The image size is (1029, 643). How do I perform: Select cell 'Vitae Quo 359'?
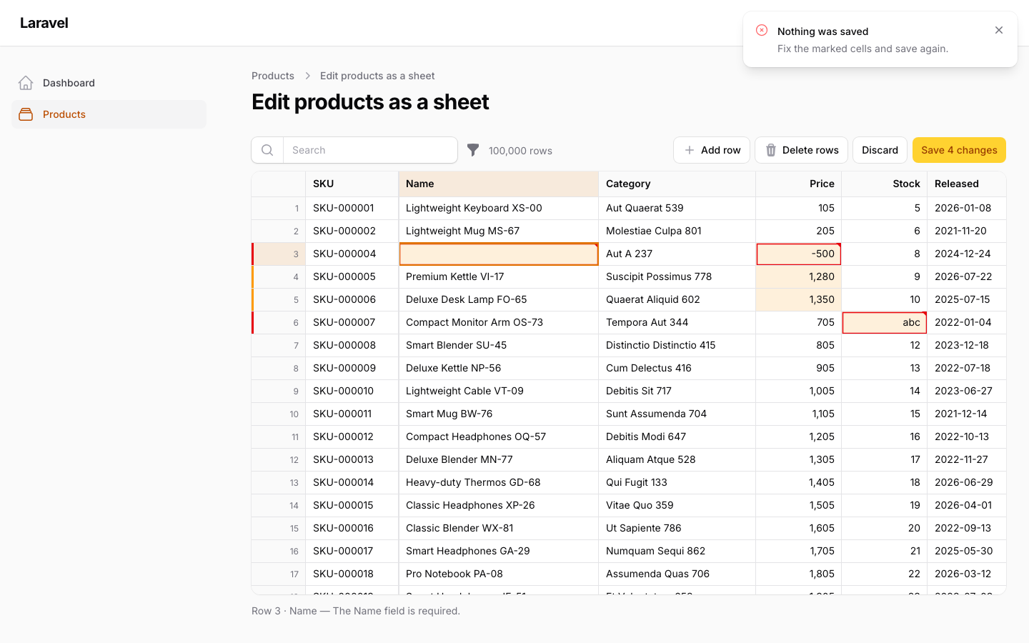point(677,505)
